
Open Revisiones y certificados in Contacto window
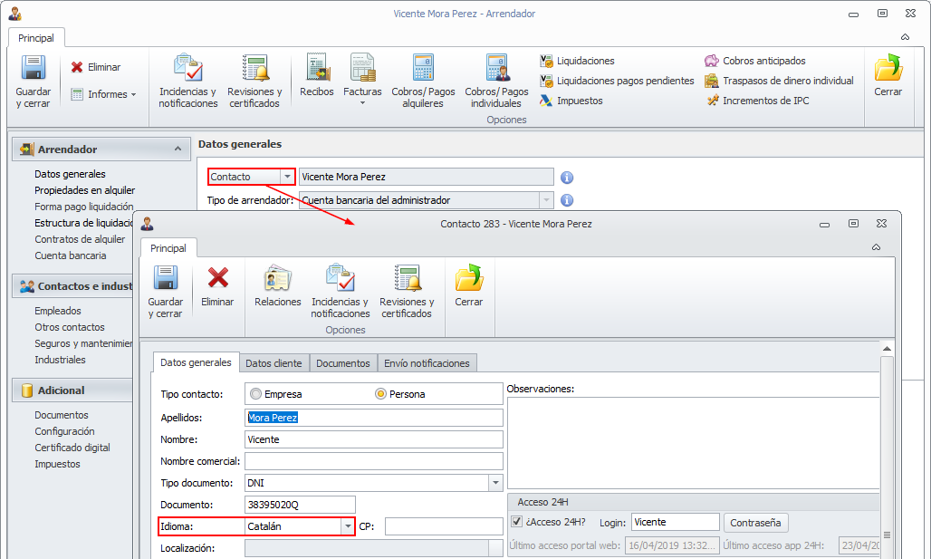[x=407, y=292]
